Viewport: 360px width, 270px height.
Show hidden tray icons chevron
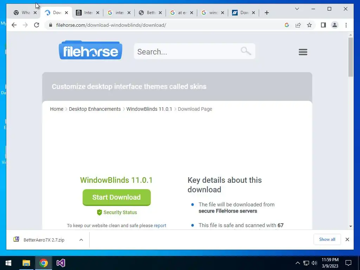click(x=297, y=263)
